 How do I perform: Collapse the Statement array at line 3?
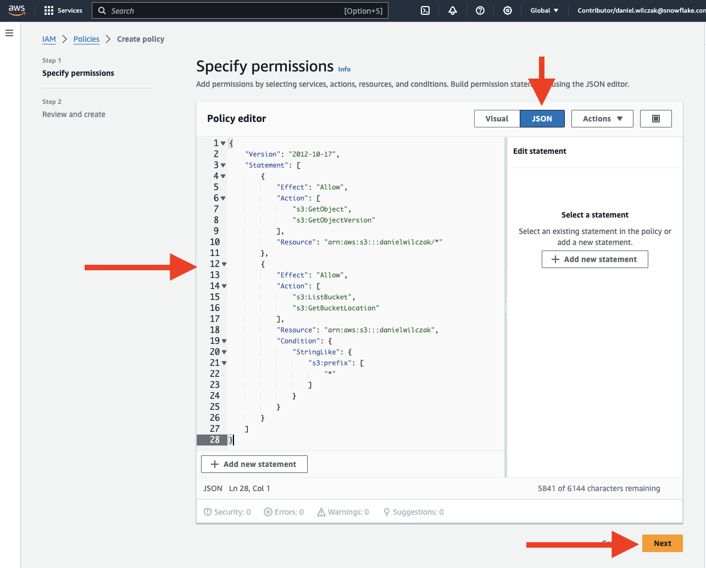pyautogui.click(x=223, y=165)
